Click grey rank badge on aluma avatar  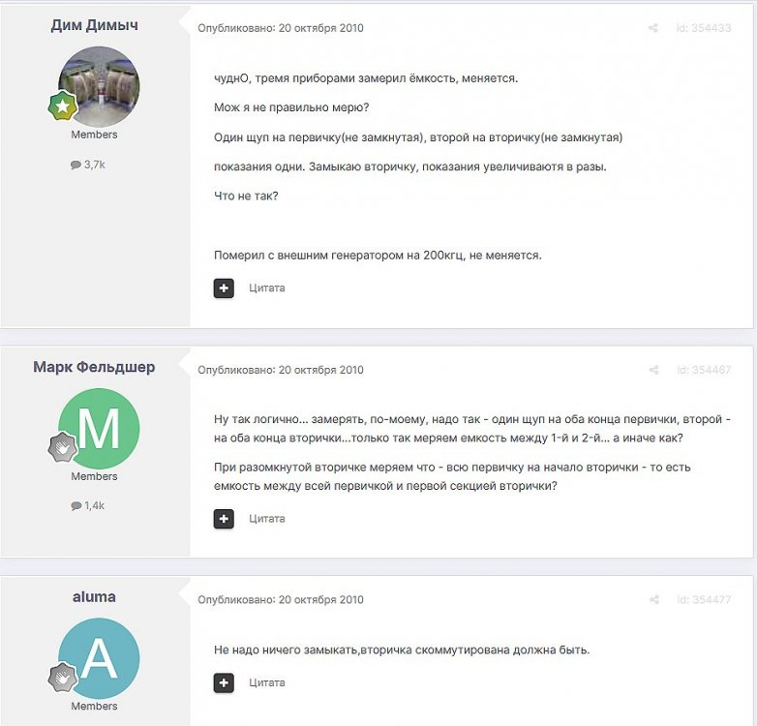click(x=62, y=677)
